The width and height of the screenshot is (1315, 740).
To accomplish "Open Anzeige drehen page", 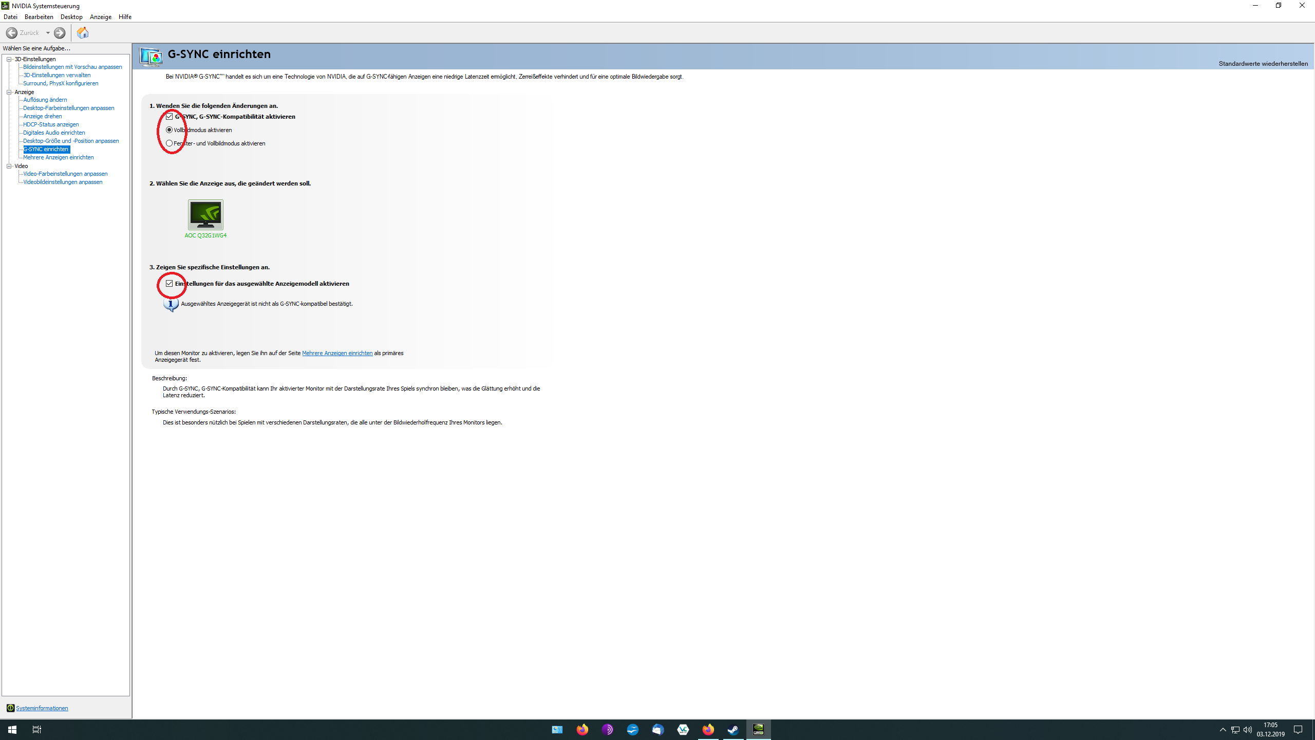I will pos(43,116).
